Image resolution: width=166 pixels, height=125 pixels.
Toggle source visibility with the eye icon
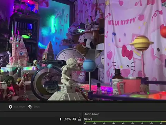[74, 119]
